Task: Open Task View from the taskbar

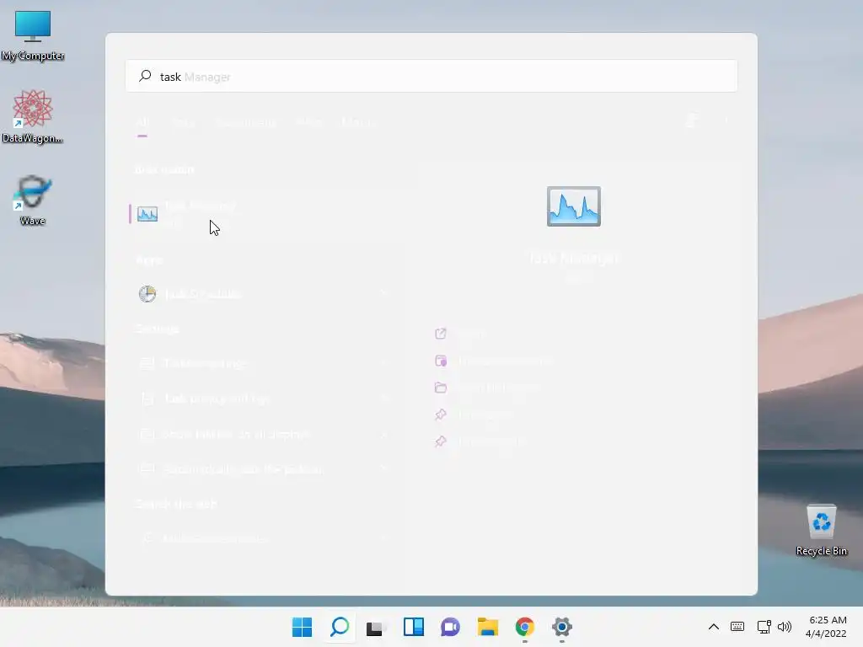Action: pos(376,627)
